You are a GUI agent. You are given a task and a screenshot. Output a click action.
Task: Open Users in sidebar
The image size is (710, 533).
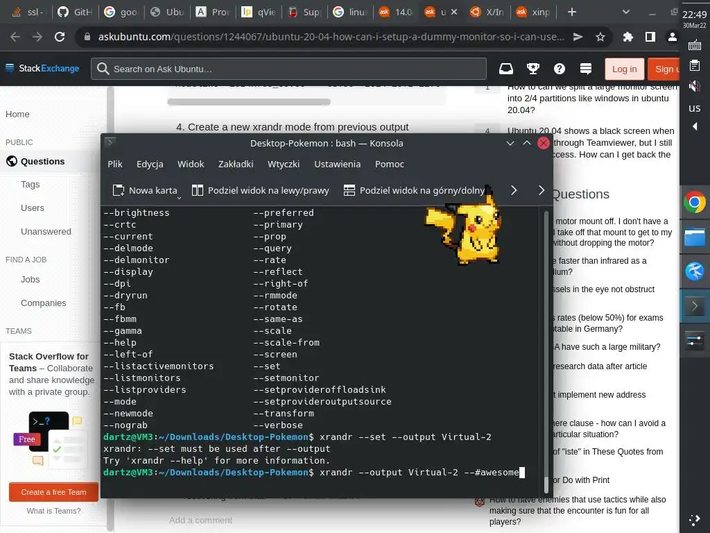pyautogui.click(x=32, y=208)
